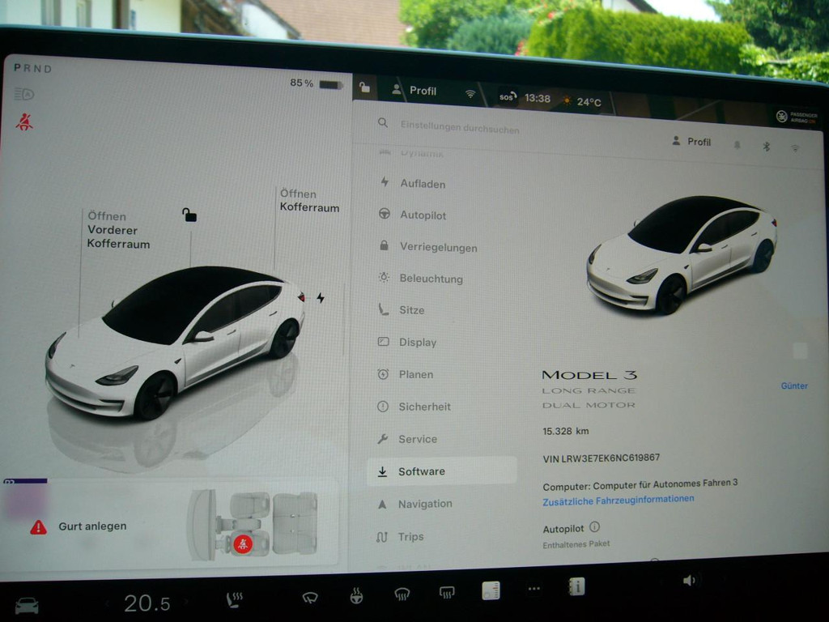Open the Autopilot settings section
Image resolution: width=829 pixels, height=622 pixels.
pos(424,215)
